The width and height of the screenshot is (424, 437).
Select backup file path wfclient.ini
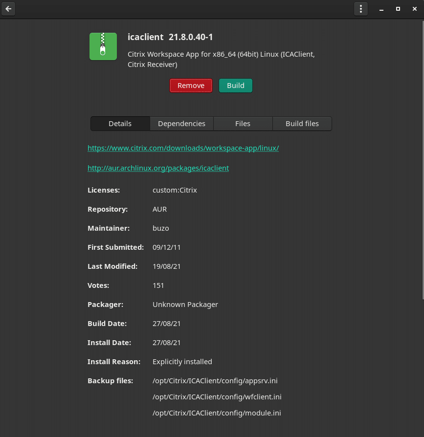(217, 397)
